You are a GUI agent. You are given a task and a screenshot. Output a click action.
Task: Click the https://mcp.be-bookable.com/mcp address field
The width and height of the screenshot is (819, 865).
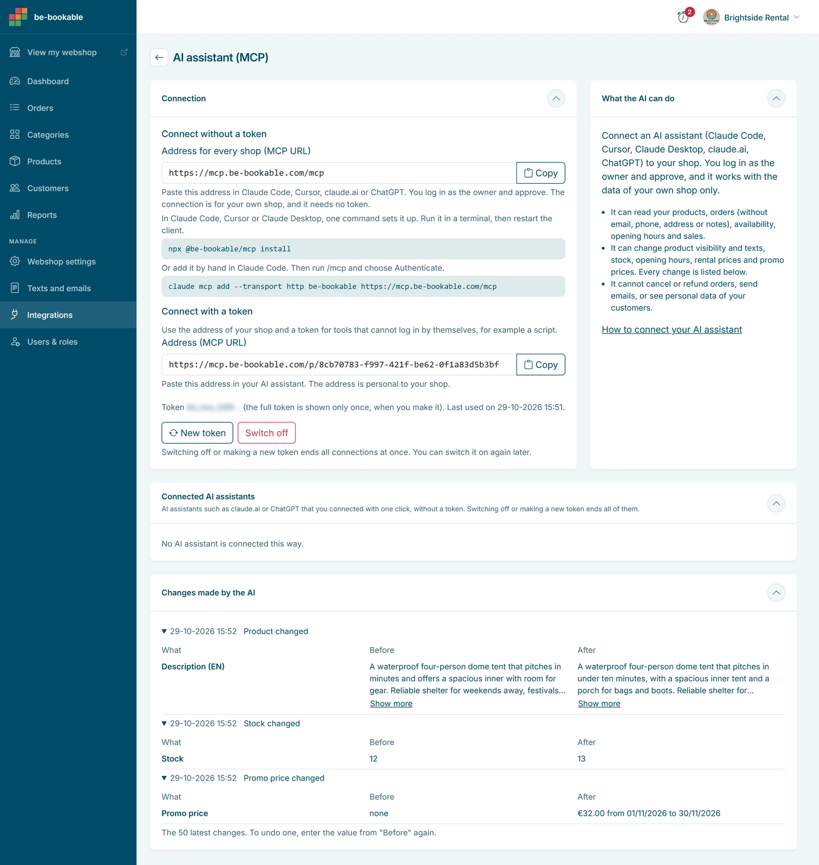pyautogui.click(x=339, y=173)
